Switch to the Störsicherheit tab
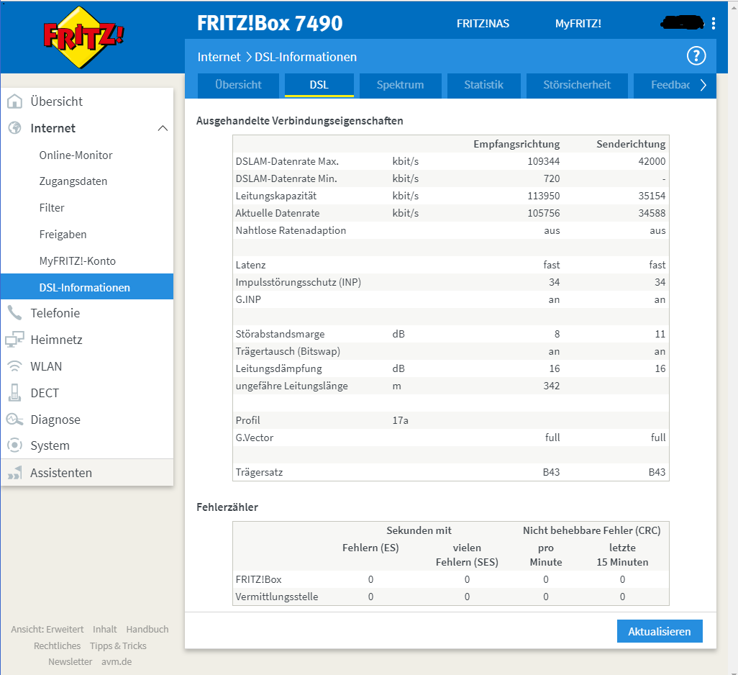This screenshot has height=675, width=738. pyautogui.click(x=577, y=85)
